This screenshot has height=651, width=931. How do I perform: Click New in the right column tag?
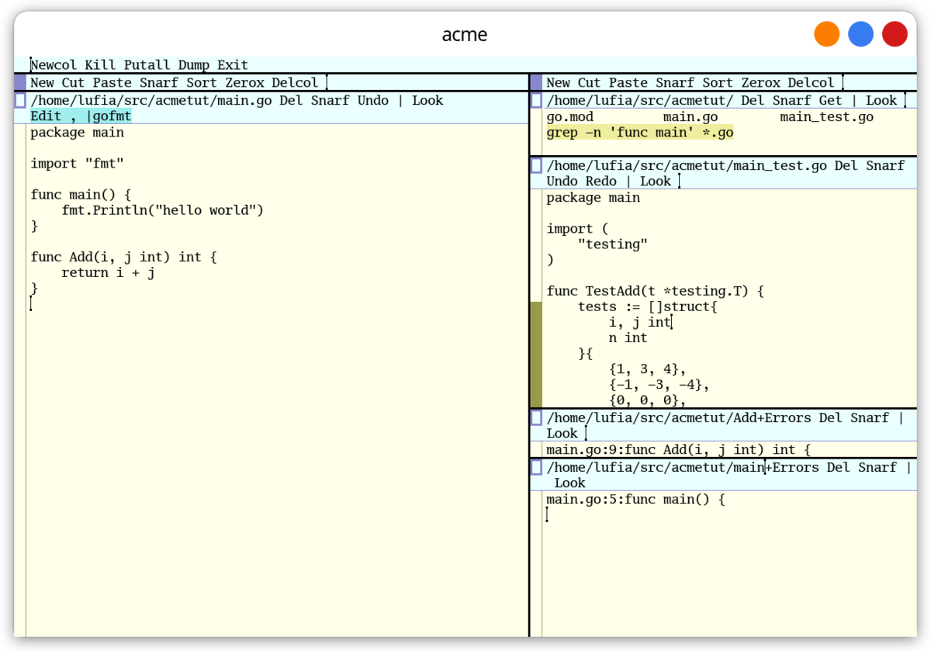pos(558,82)
